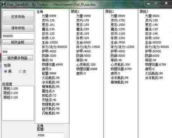Select 灵巧:150 in the 跟班3 list

[151, 20]
